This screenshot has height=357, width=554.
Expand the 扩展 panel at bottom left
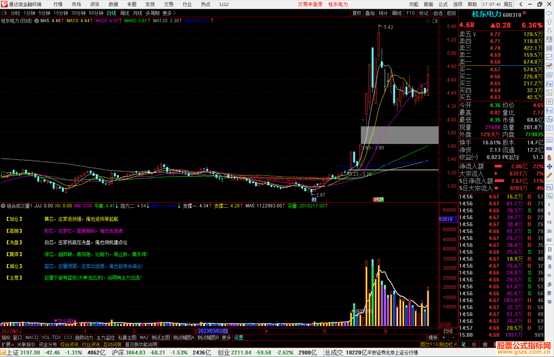(7, 344)
